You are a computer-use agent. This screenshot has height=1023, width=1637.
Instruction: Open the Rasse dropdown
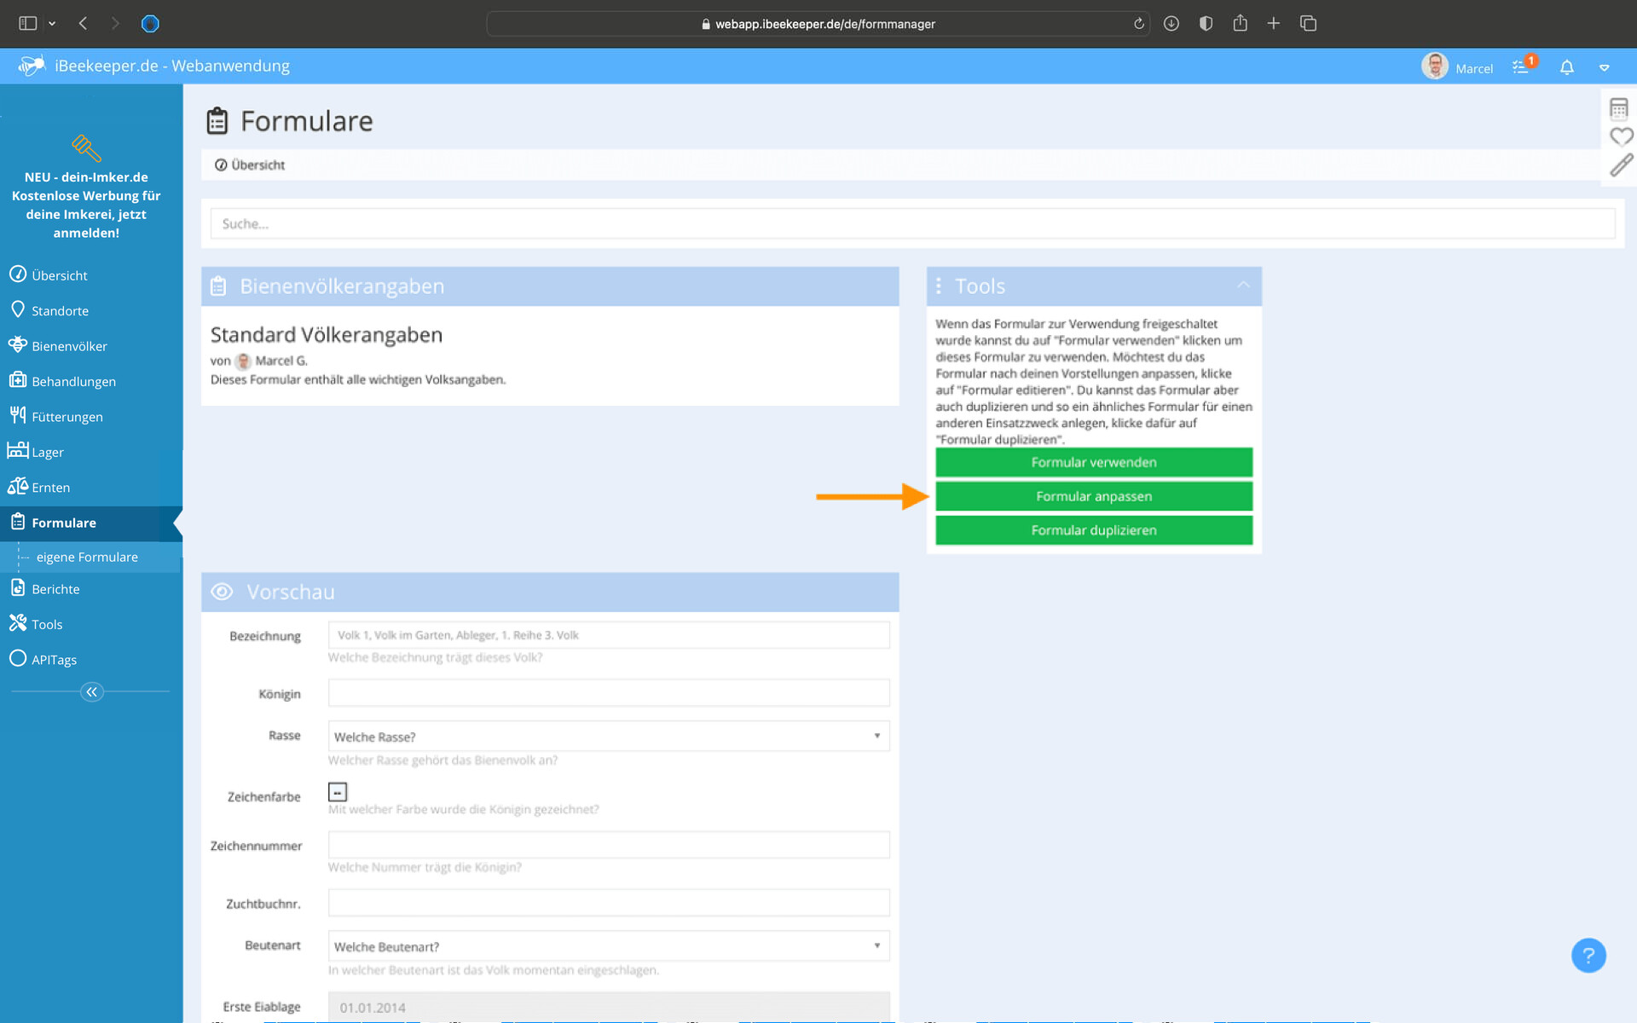(x=609, y=737)
